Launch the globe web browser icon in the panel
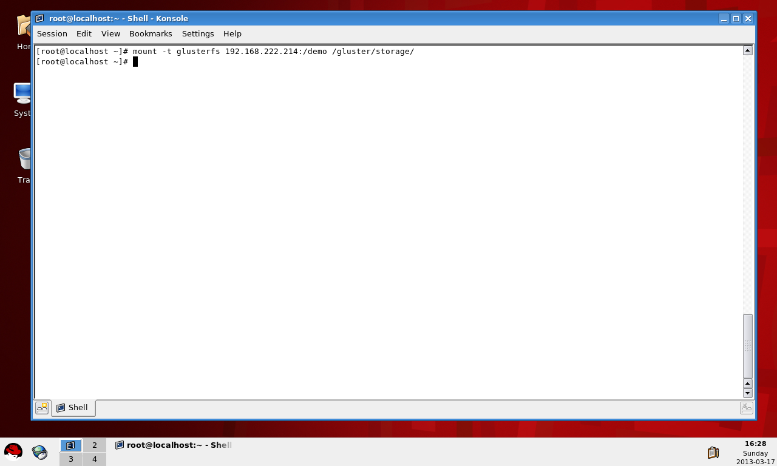The height and width of the screenshot is (466, 777). coord(39,452)
